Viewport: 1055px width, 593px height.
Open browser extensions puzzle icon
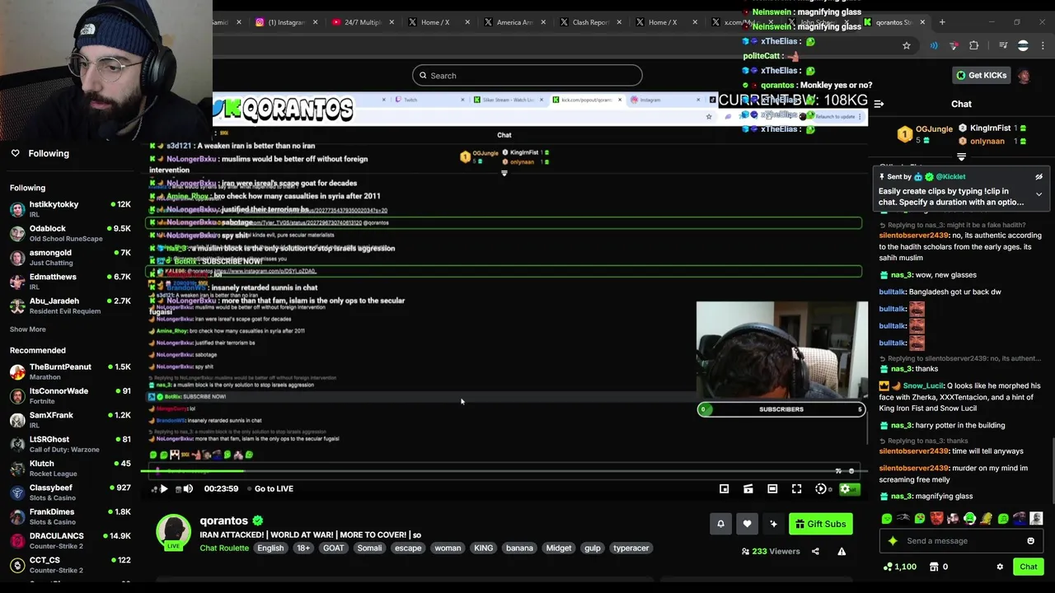pyautogui.click(x=974, y=46)
